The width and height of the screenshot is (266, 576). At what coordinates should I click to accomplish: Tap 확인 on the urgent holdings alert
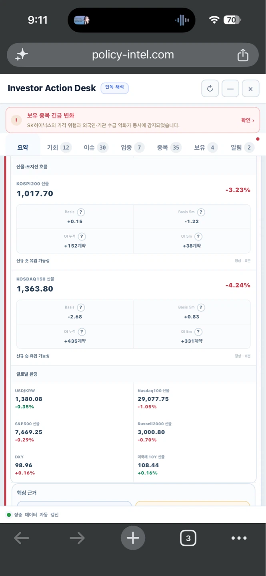[x=247, y=120]
